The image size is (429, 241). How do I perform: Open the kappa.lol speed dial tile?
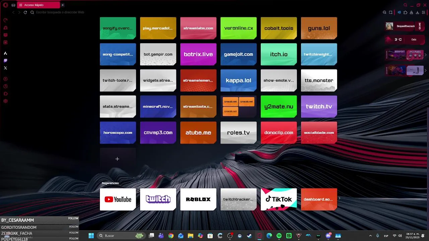tap(239, 80)
